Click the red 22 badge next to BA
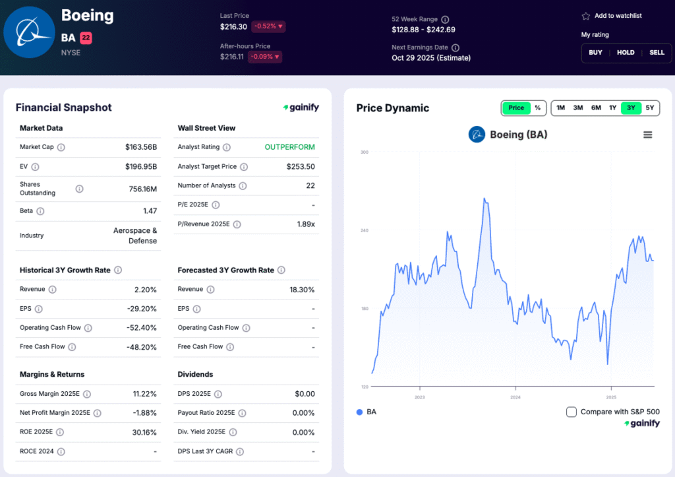This screenshot has height=477, width=675. [86, 38]
